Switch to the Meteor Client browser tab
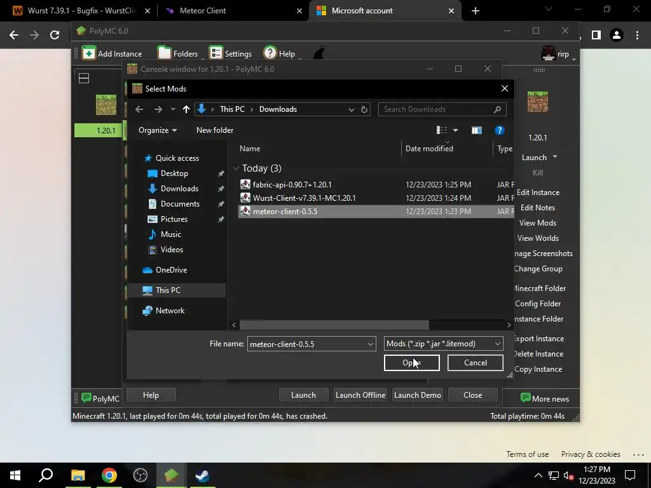Viewport: 651px width, 488px height. (233, 11)
